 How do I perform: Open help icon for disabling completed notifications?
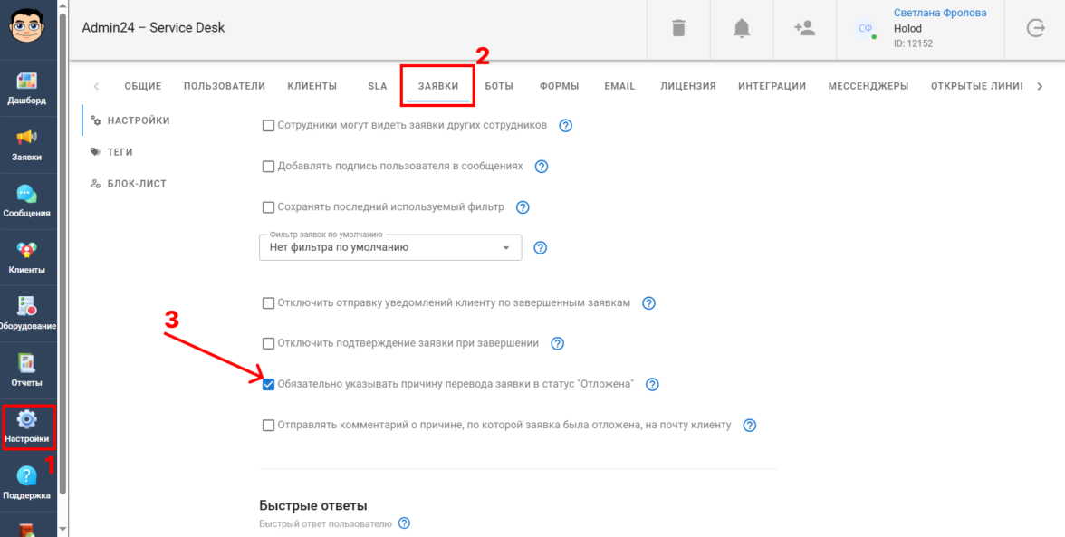(648, 303)
